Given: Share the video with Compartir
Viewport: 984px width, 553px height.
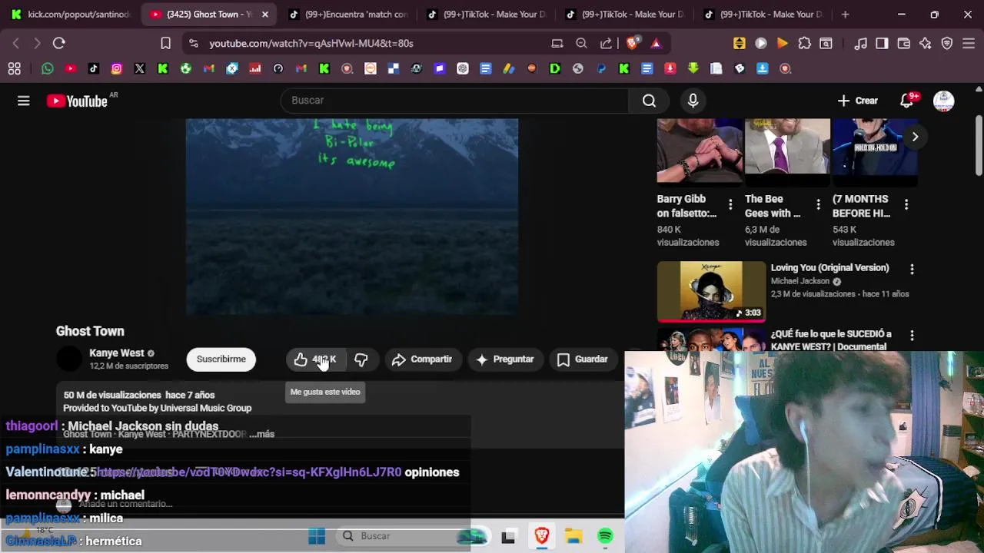Looking at the screenshot, I should coord(422,359).
